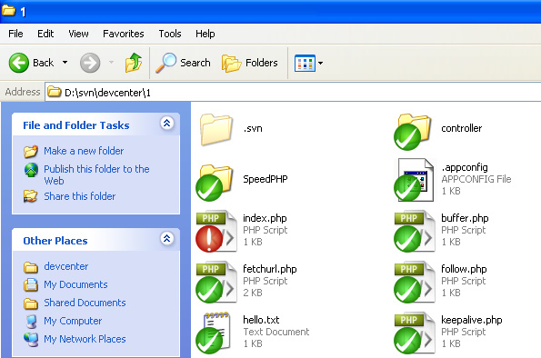
Task: Select the buffer.php file icon
Action: [x=415, y=231]
